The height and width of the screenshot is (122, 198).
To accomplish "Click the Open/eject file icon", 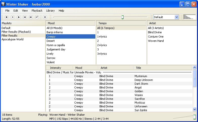I will (x=45, y=17).
